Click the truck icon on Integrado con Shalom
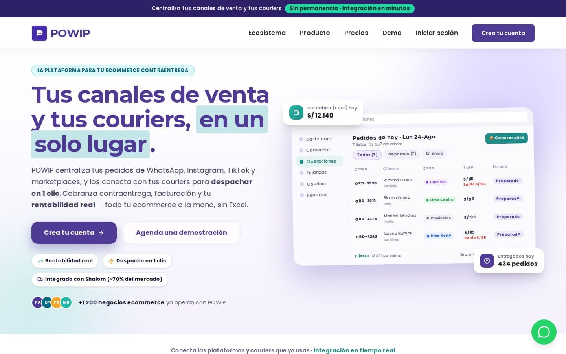This screenshot has height=354, width=566. tap(40, 279)
